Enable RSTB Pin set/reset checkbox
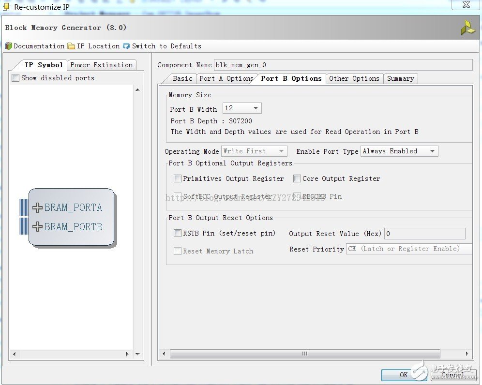482x385 pixels. [178, 233]
